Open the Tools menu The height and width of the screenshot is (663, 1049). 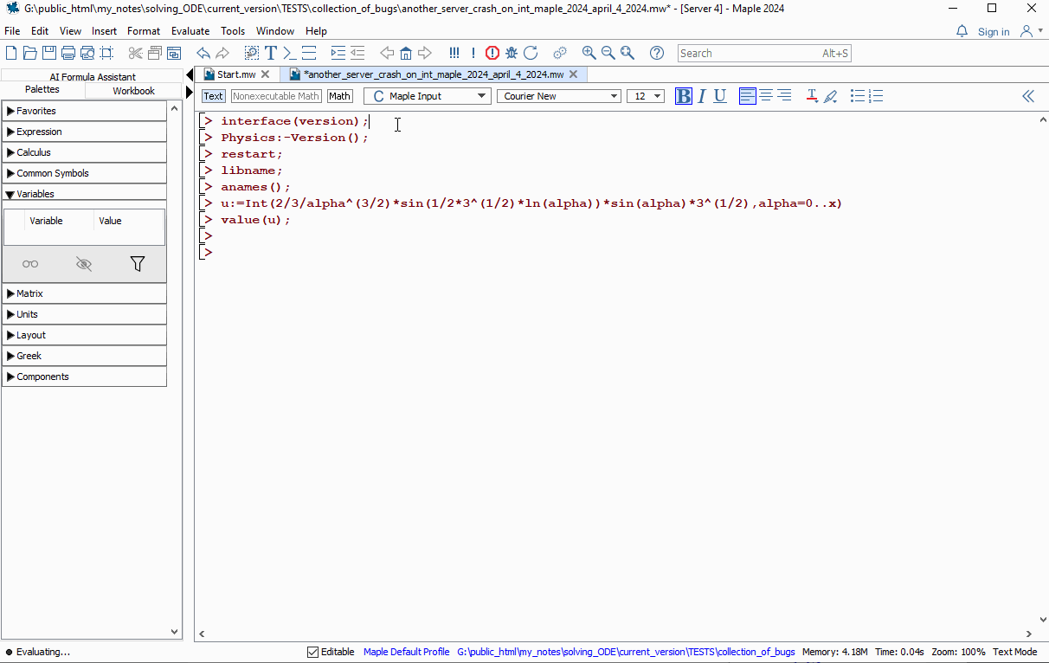(233, 31)
